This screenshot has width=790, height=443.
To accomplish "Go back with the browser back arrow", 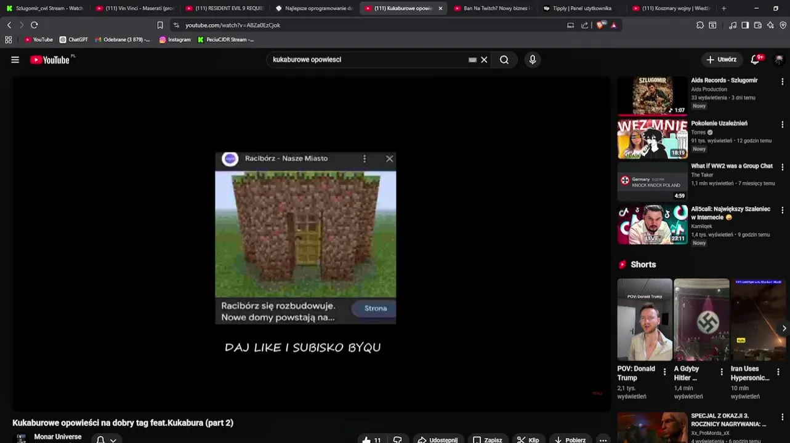I will pos(9,25).
